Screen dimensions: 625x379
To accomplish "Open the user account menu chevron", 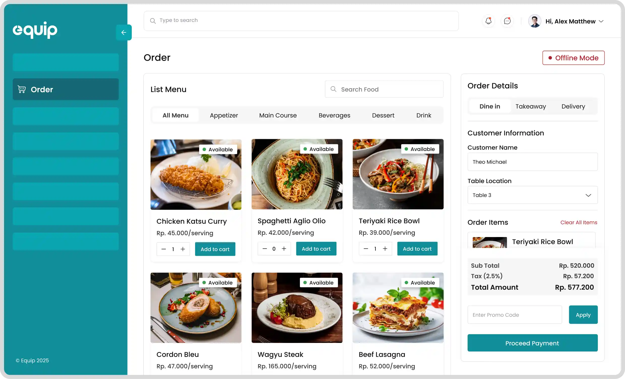I will (601, 21).
